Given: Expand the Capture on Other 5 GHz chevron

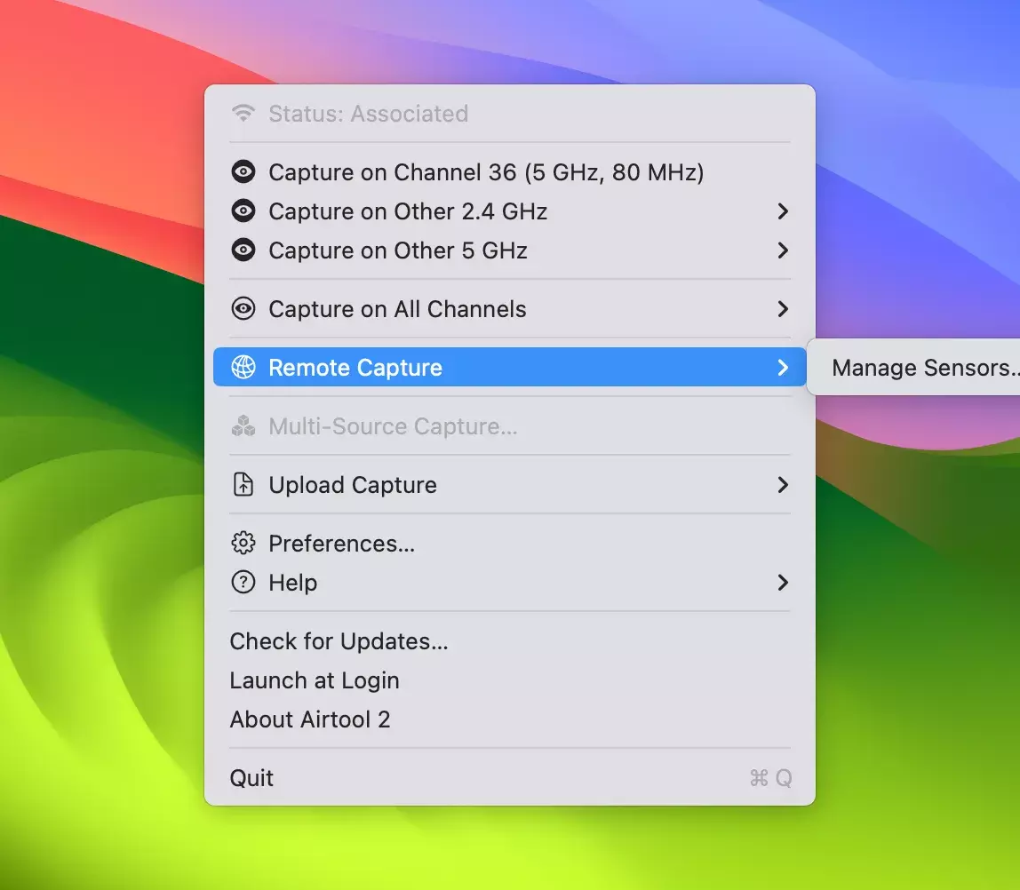Looking at the screenshot, I should 782,250.
